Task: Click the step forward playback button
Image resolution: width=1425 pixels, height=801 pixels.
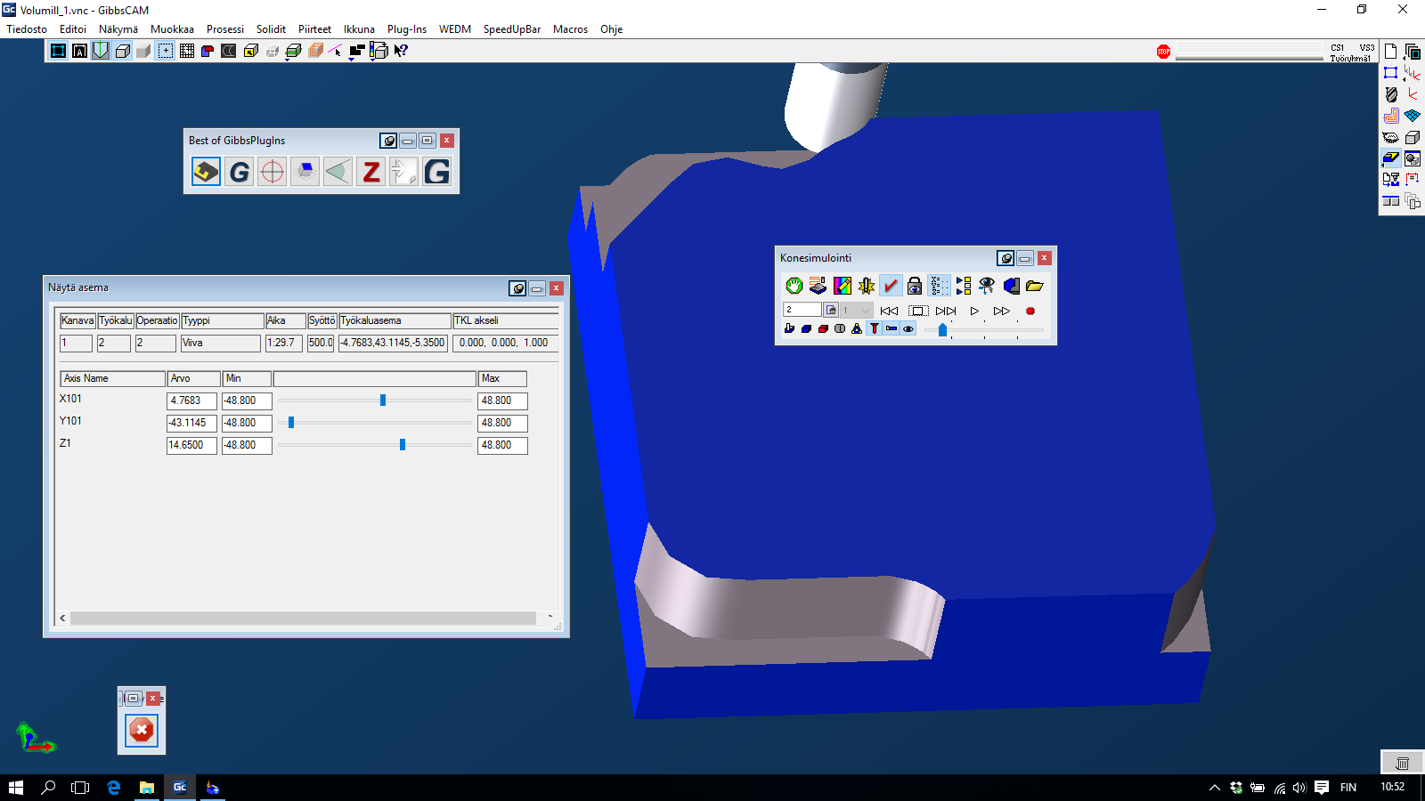Action: pos(946,311)
